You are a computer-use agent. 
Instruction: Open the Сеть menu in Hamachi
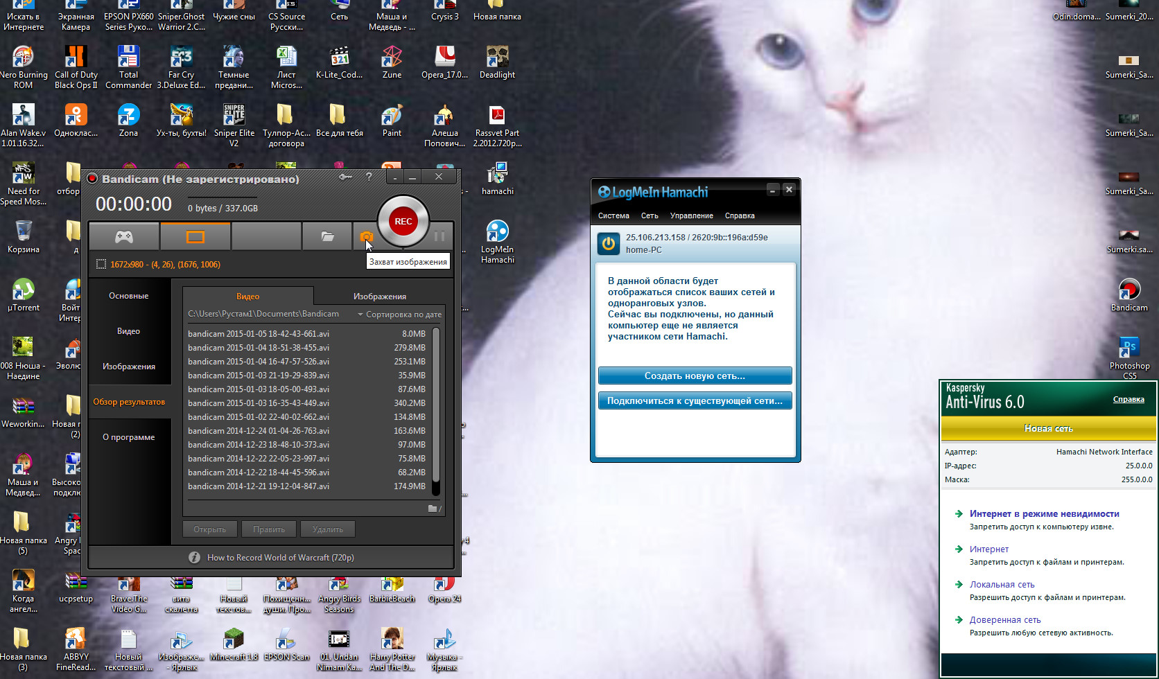650,215
